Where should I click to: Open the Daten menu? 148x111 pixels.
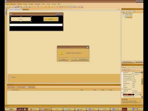pos(43,4)
